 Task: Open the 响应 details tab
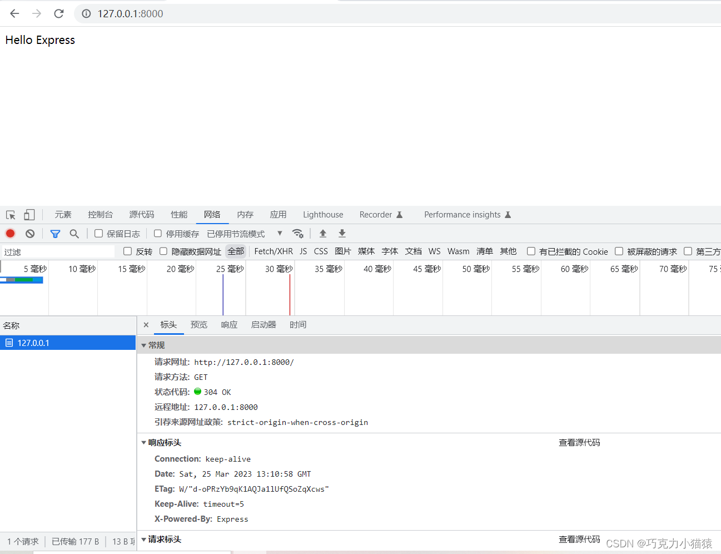pyautogui.click(x=229, y=325)
